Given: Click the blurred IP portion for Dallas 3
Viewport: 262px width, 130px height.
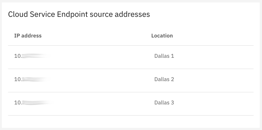Looking at the screenshot, I should (36, 103).
